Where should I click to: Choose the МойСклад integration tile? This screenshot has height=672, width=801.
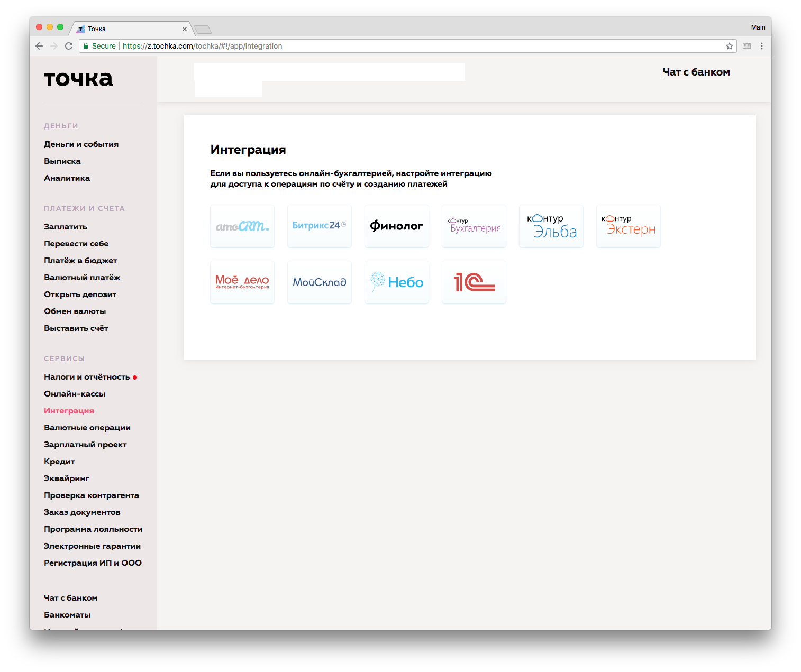click(x=320, y=282)
